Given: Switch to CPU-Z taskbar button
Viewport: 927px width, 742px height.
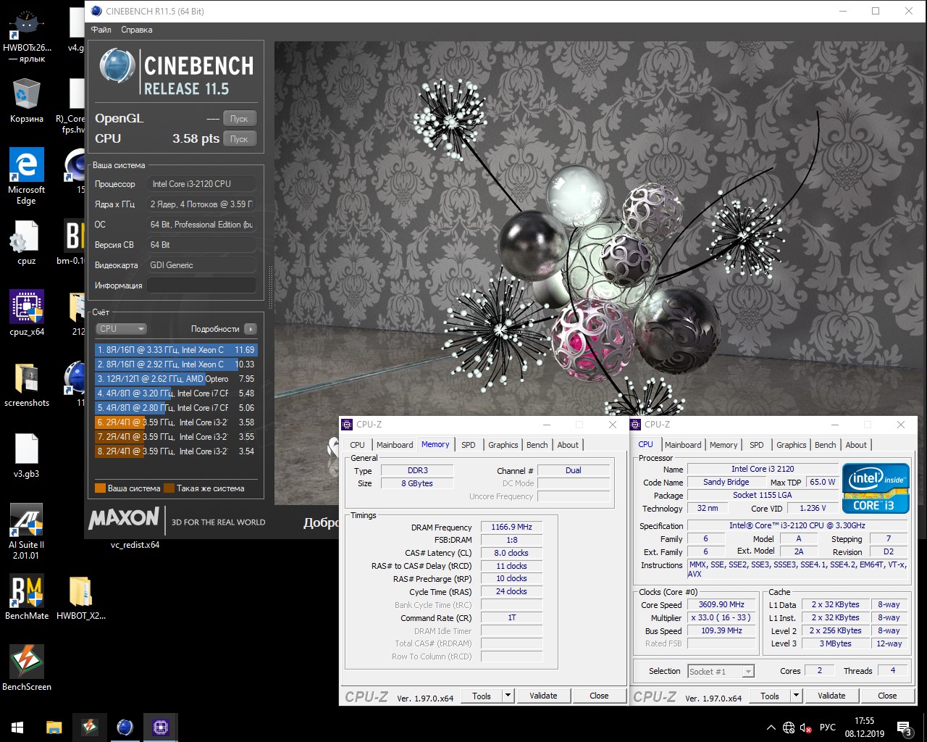Looking at the screenshot, I should pyautogui.click(x=161, y=727).
